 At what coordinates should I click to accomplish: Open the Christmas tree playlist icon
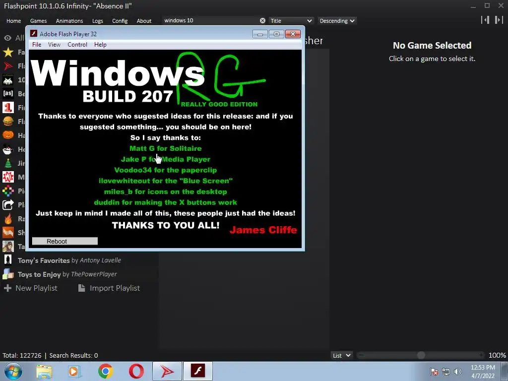pos(8,163)
